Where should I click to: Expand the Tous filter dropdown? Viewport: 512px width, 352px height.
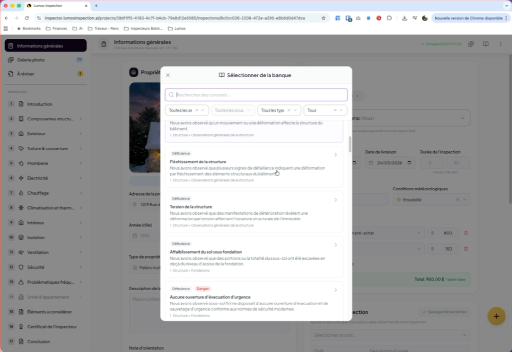pos(341,110)
